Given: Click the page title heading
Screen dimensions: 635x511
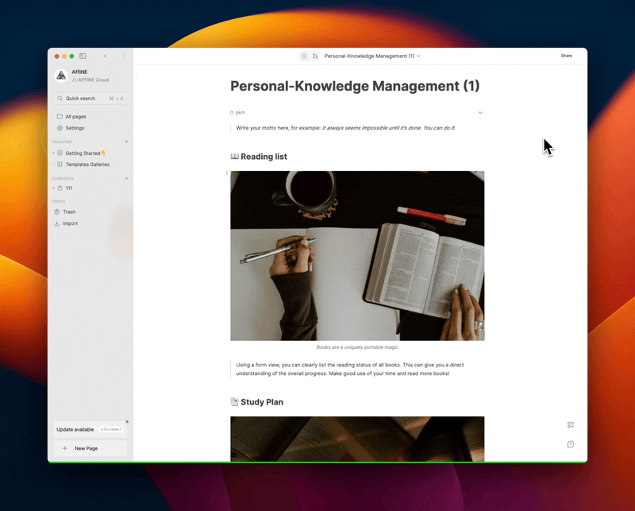Looking at the screenshot, I should pos(355,86).
